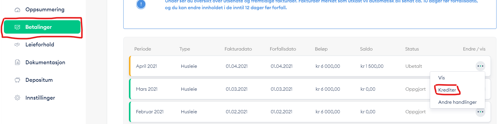
Task: Open Innstillinger settings page
Action: (40, 98)
